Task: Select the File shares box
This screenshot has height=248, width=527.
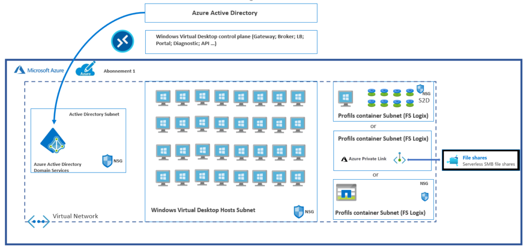Action: [481, 160]
